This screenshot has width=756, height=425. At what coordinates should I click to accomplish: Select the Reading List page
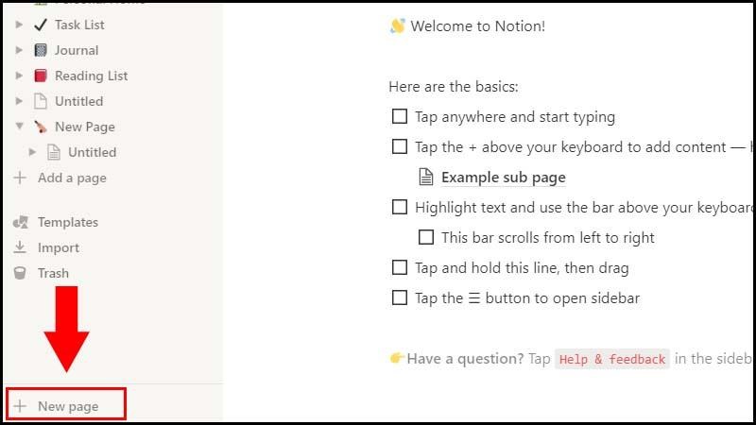point(91,76)
